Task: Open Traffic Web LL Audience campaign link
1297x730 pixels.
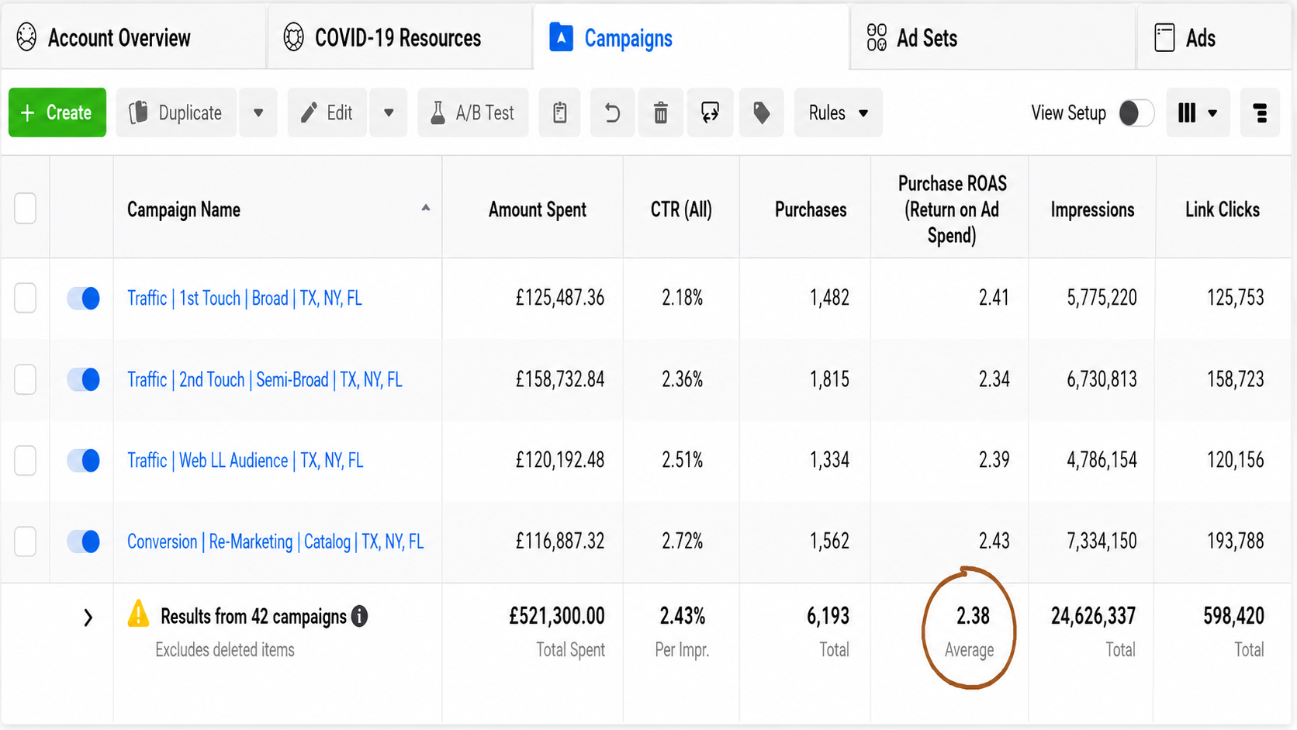Action: point(245,461)
